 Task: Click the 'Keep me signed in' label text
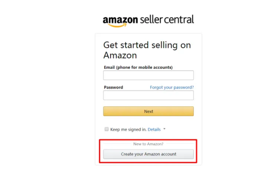pos(128,129)
